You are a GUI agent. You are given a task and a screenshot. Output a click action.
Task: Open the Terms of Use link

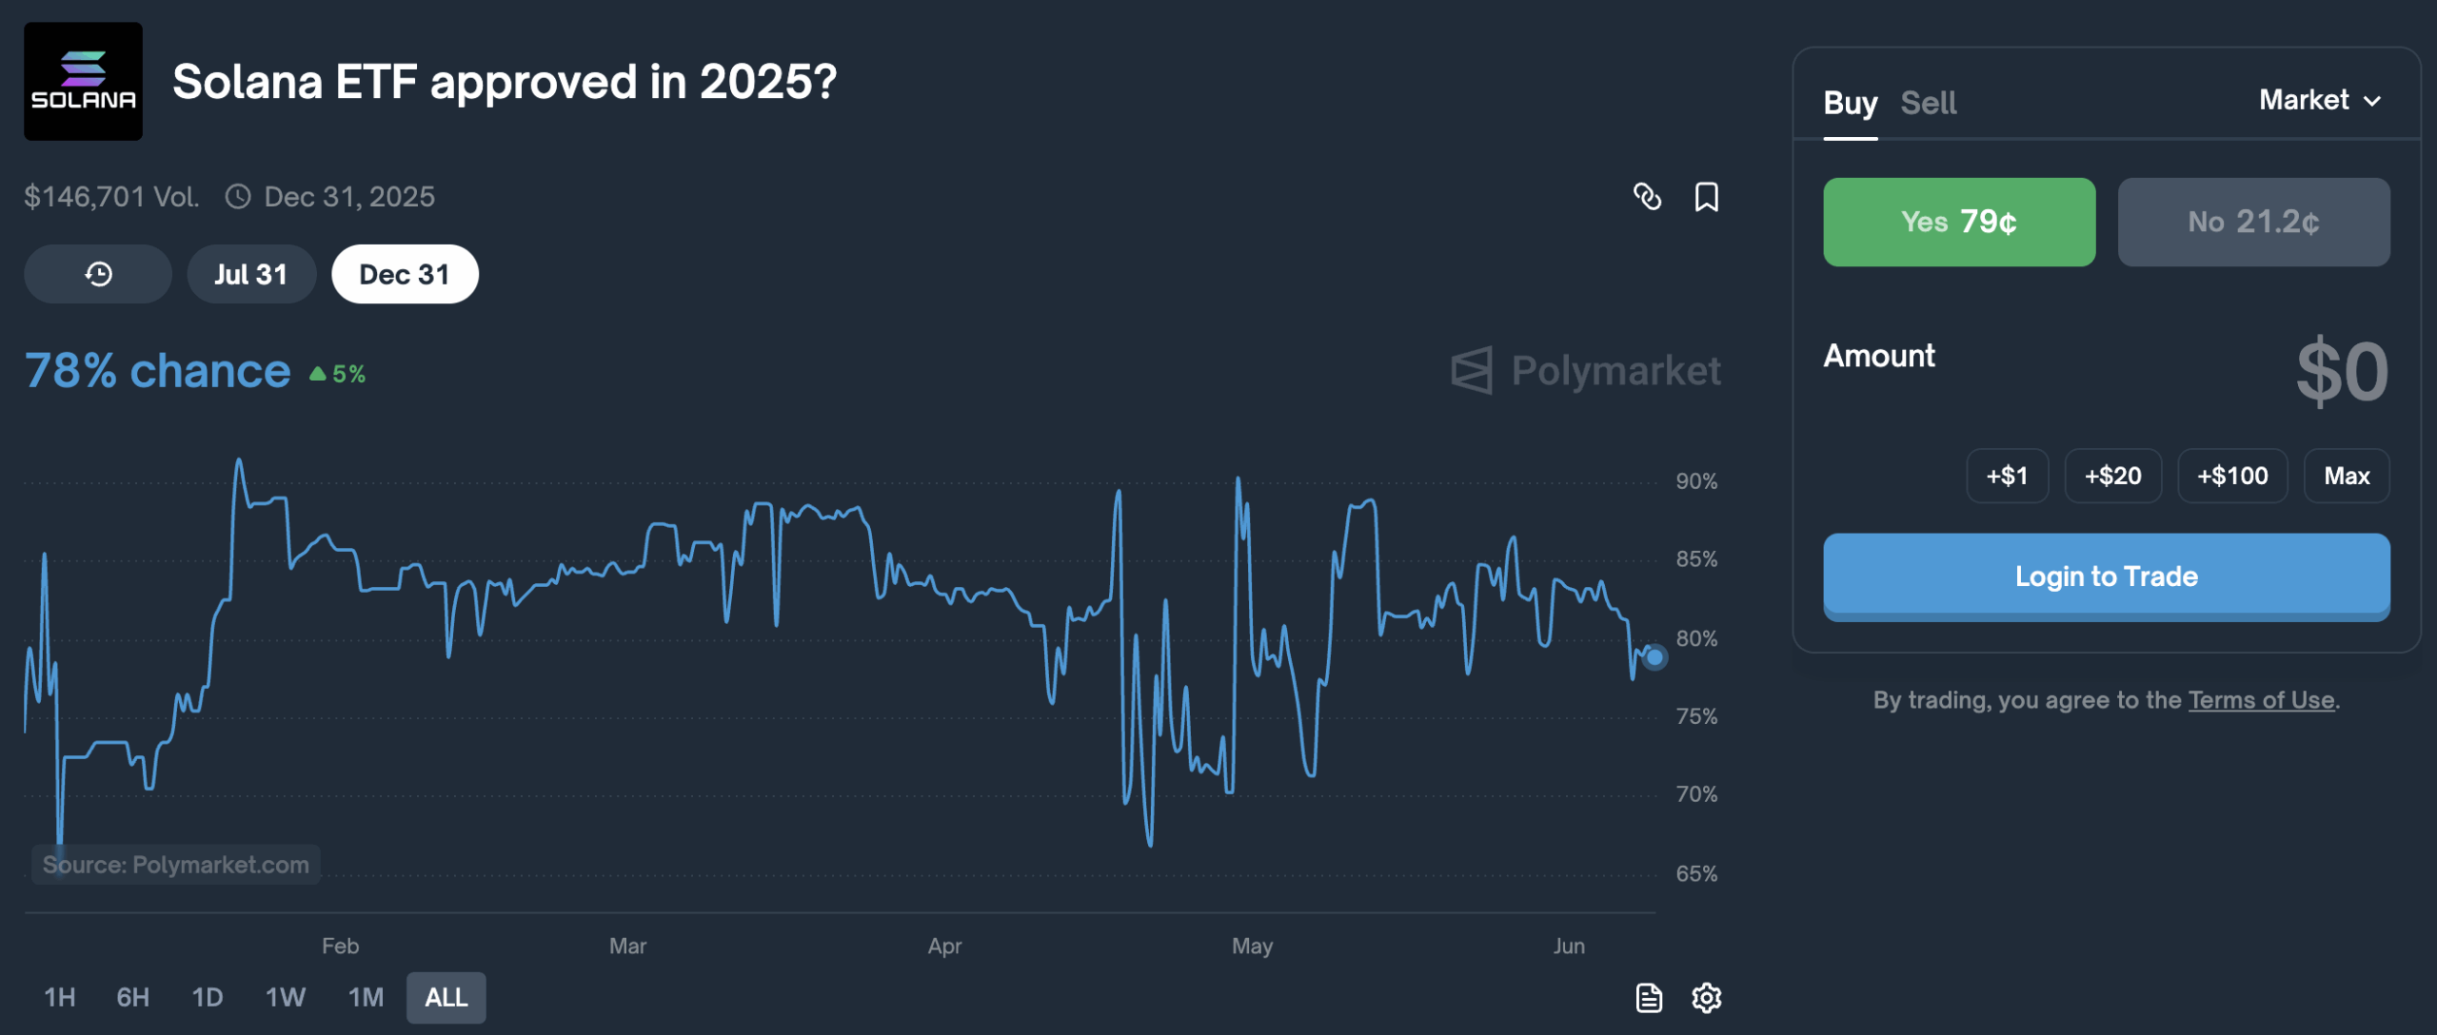[2261, 700]
